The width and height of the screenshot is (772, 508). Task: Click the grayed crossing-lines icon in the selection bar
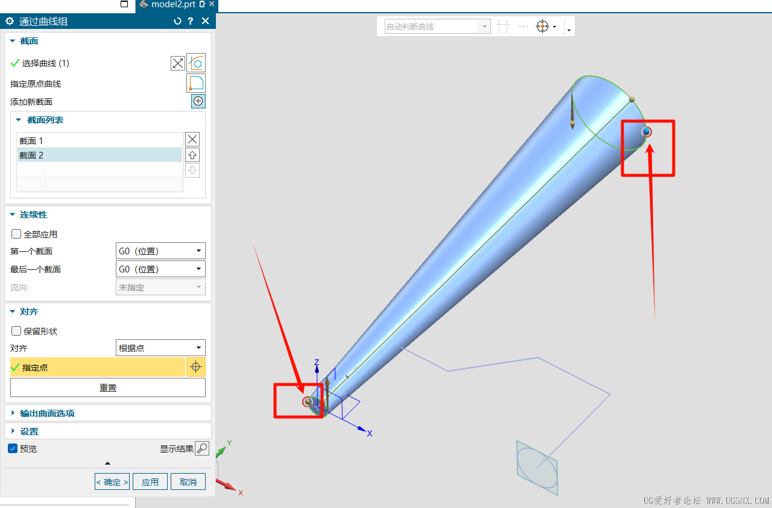click(x=503, y=27)
